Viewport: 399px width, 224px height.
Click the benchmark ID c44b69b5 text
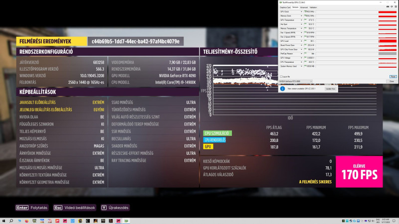coord(136,41)
